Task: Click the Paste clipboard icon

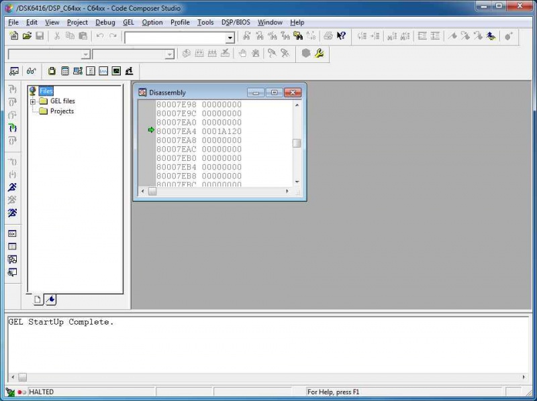Action: [x=83, y=36]
